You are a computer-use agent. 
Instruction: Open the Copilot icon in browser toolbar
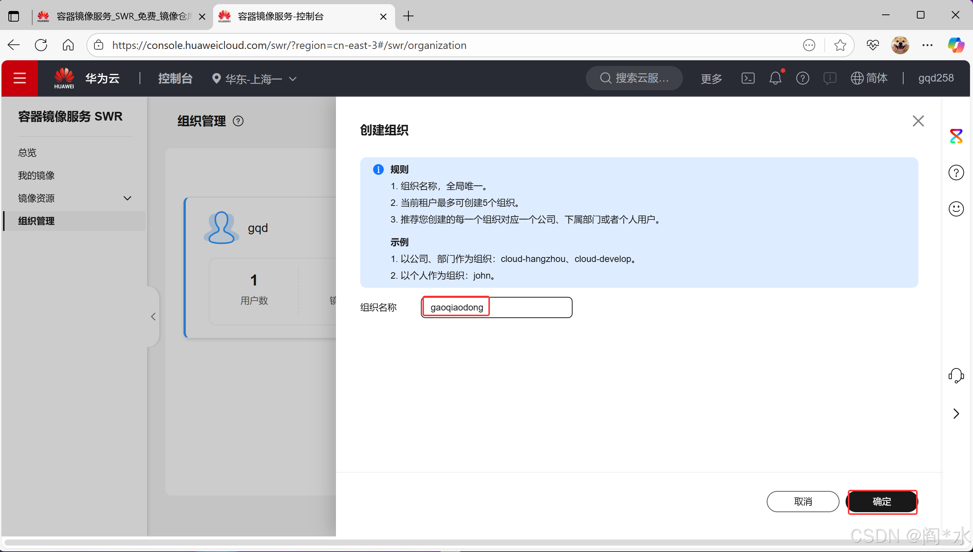(956, 45)
